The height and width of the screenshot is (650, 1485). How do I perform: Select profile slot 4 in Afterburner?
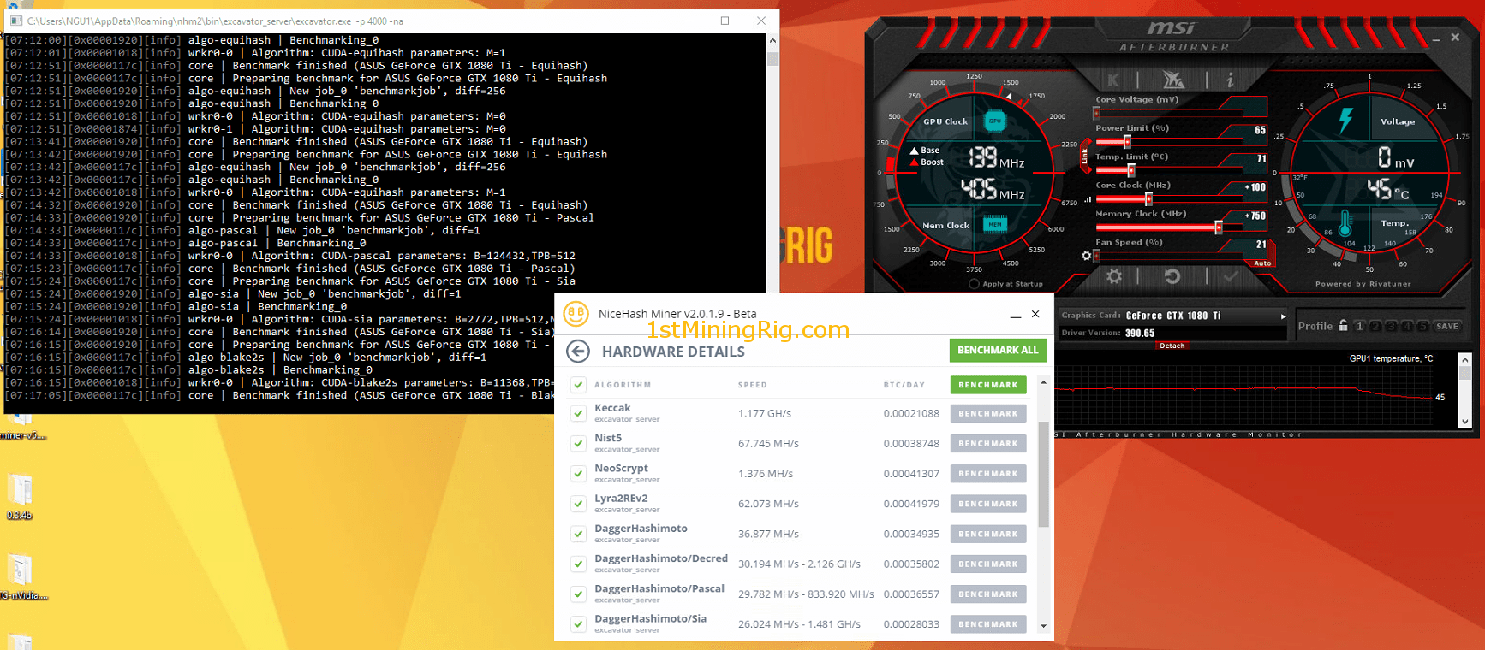coord(1406,326)
